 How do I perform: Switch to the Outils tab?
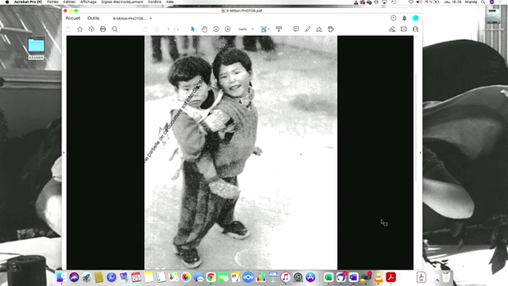93,18
